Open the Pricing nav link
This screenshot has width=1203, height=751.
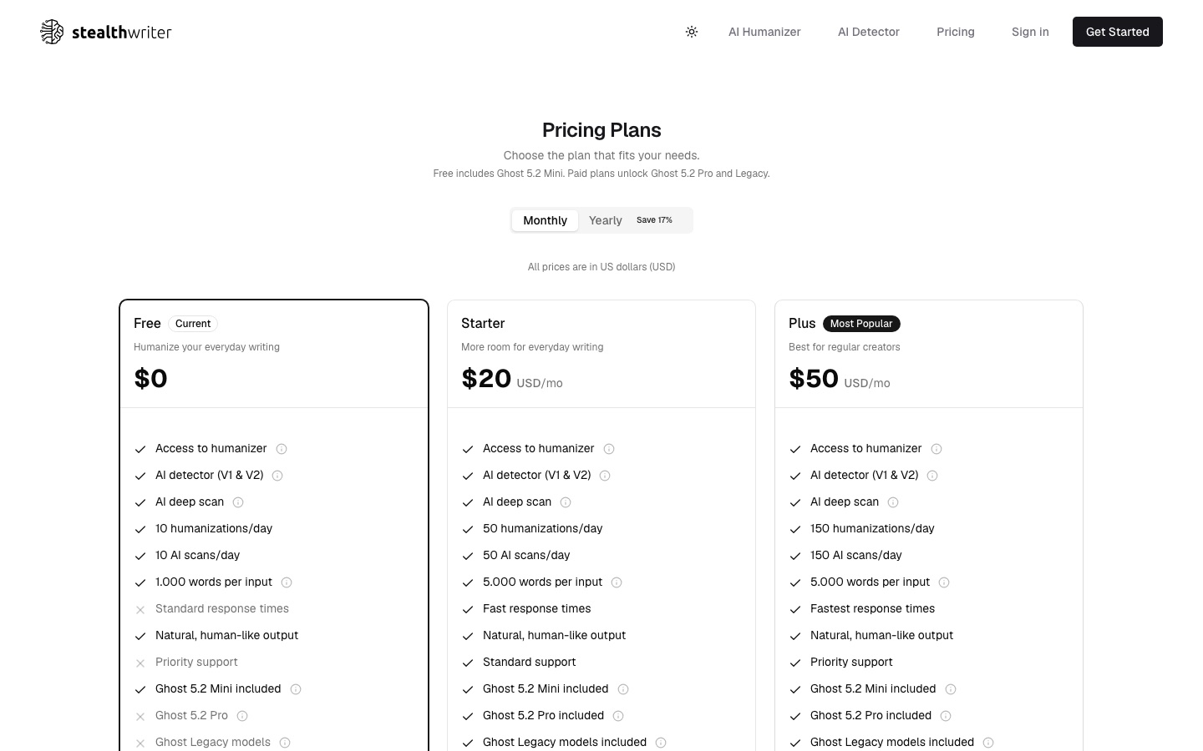tap(956, 32)
